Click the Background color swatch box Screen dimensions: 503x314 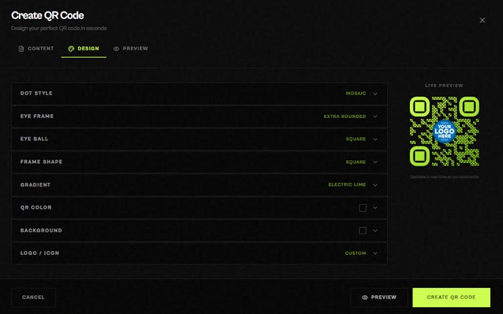coord(363,231)
